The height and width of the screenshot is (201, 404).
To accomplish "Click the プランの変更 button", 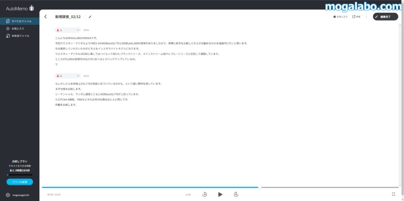I will 20,182.
